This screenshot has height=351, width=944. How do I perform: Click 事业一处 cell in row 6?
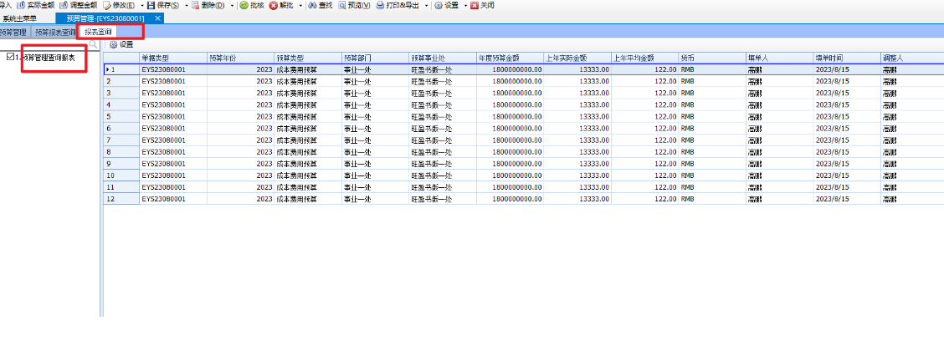click(376, 129)
